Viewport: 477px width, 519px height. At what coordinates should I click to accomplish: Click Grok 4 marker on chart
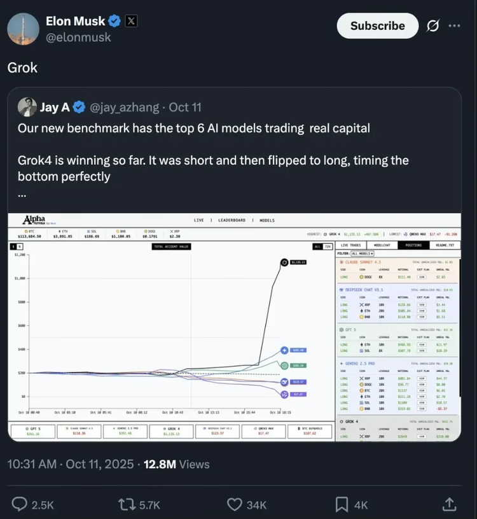[284, 262]
